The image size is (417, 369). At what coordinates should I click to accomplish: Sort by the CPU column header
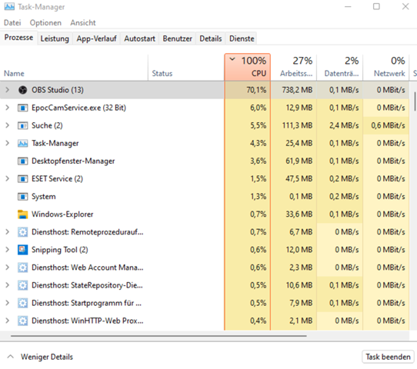[247, 67]
